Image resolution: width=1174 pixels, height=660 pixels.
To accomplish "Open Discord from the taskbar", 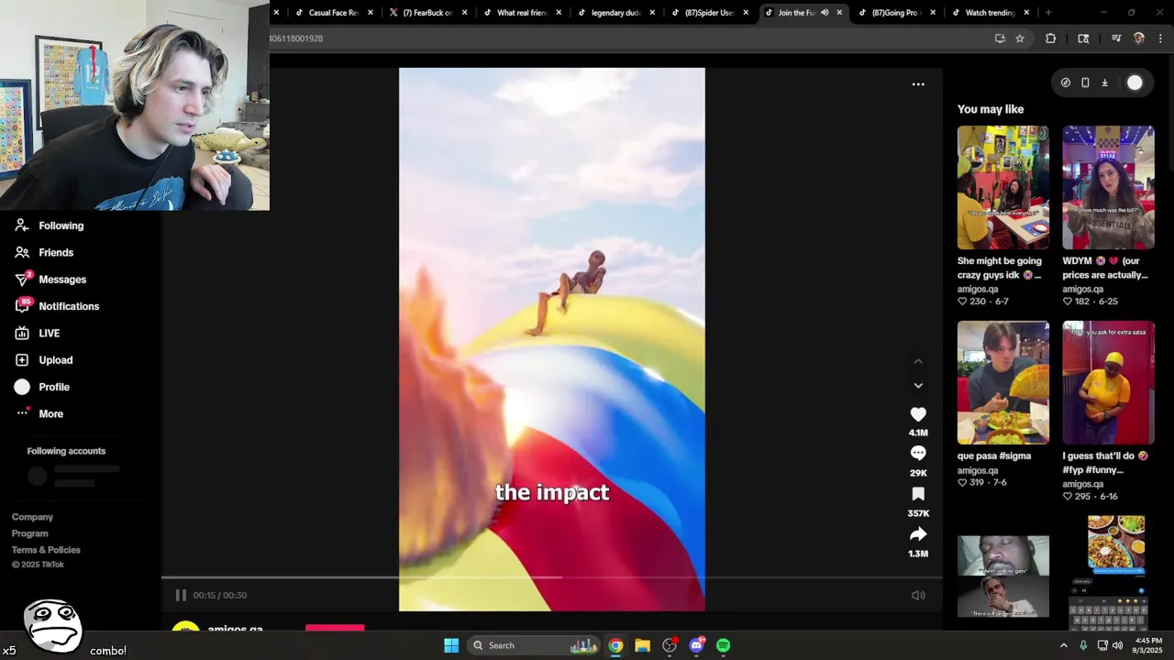I will pyautogui.click(x=696, y=645).
